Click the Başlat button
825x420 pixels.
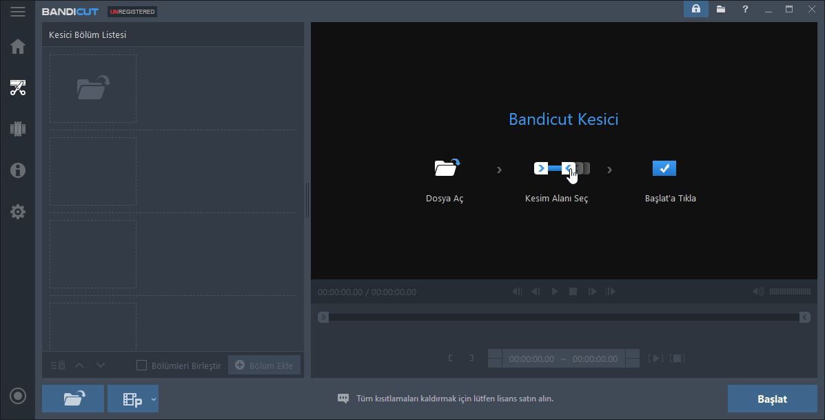point(772,399)
